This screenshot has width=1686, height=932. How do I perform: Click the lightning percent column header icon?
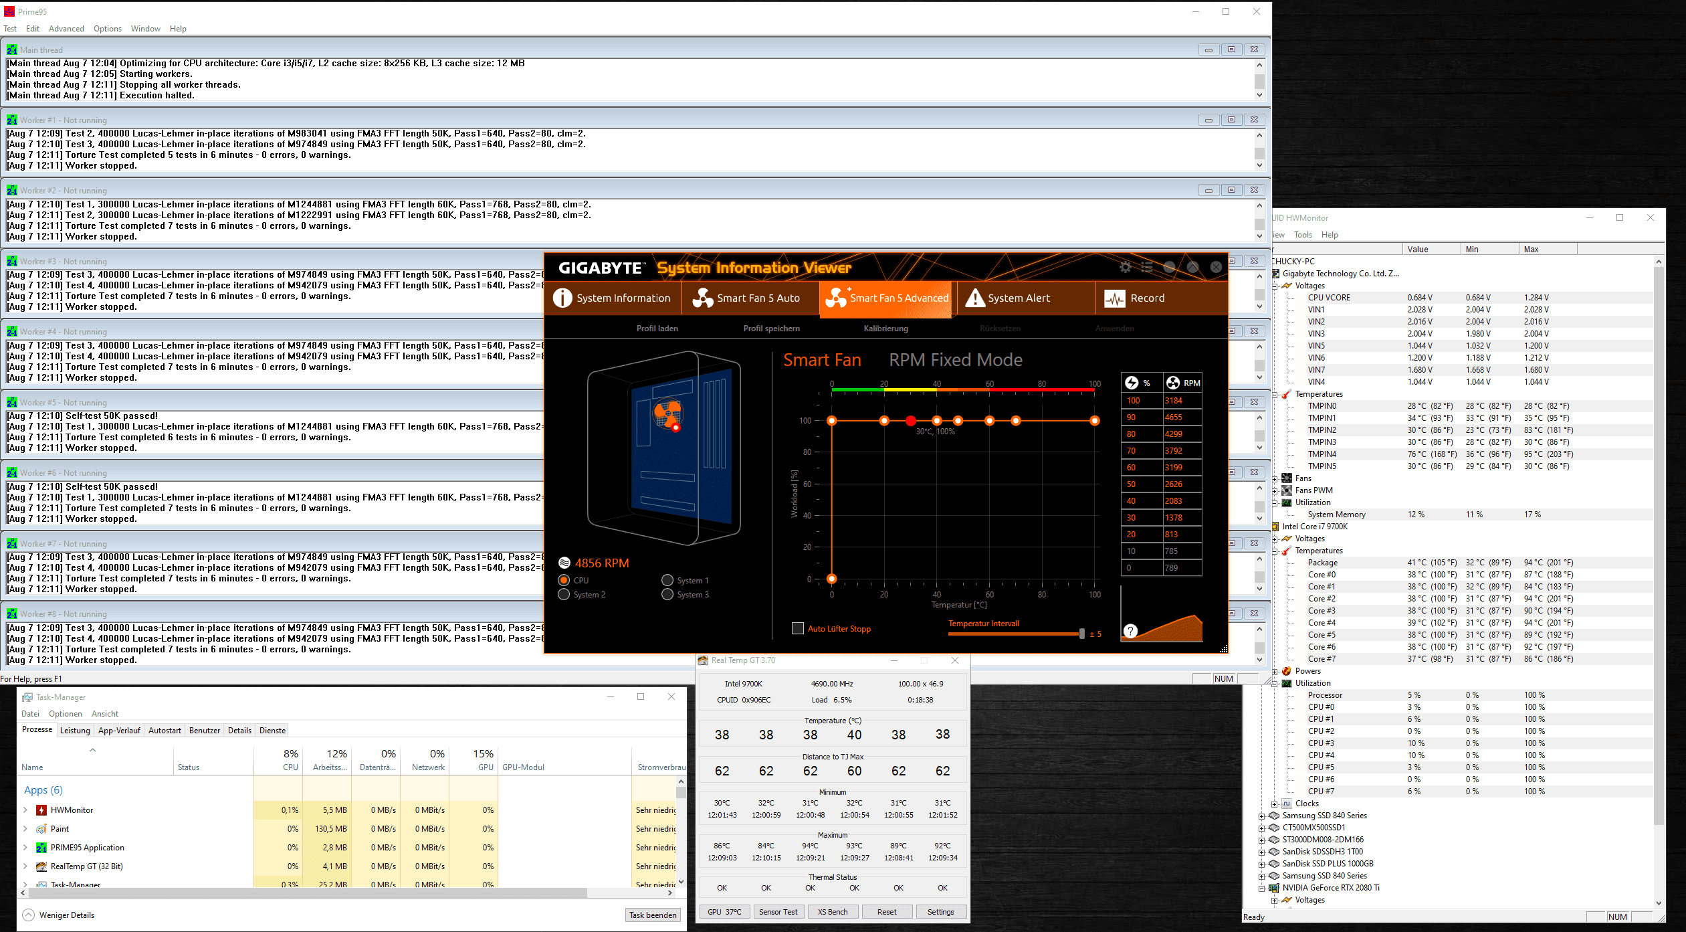pyautogui.click(x=1132, y=383)
